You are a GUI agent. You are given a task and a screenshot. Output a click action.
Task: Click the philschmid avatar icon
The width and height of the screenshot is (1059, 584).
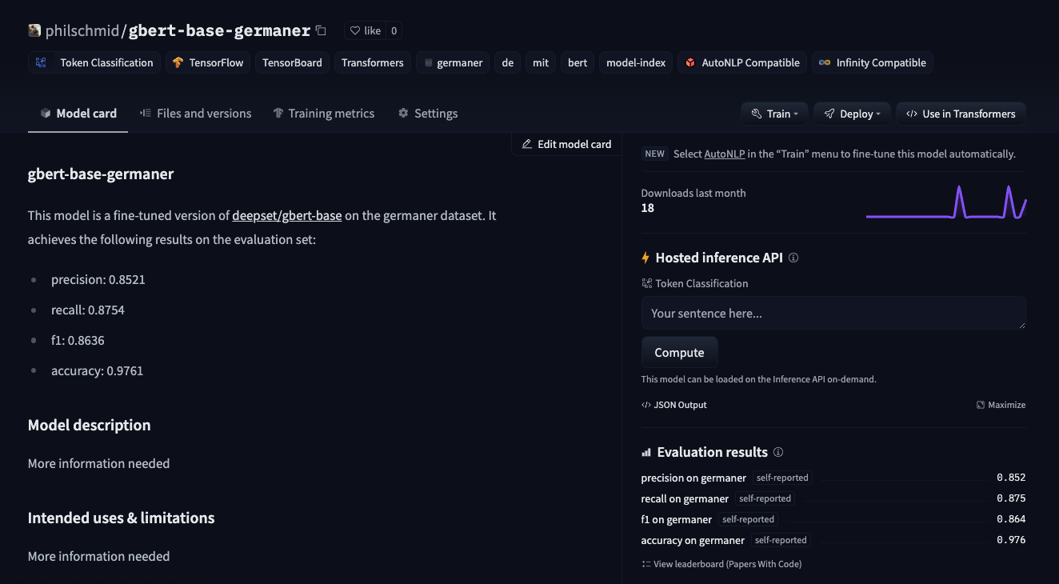tap(34, 30)
